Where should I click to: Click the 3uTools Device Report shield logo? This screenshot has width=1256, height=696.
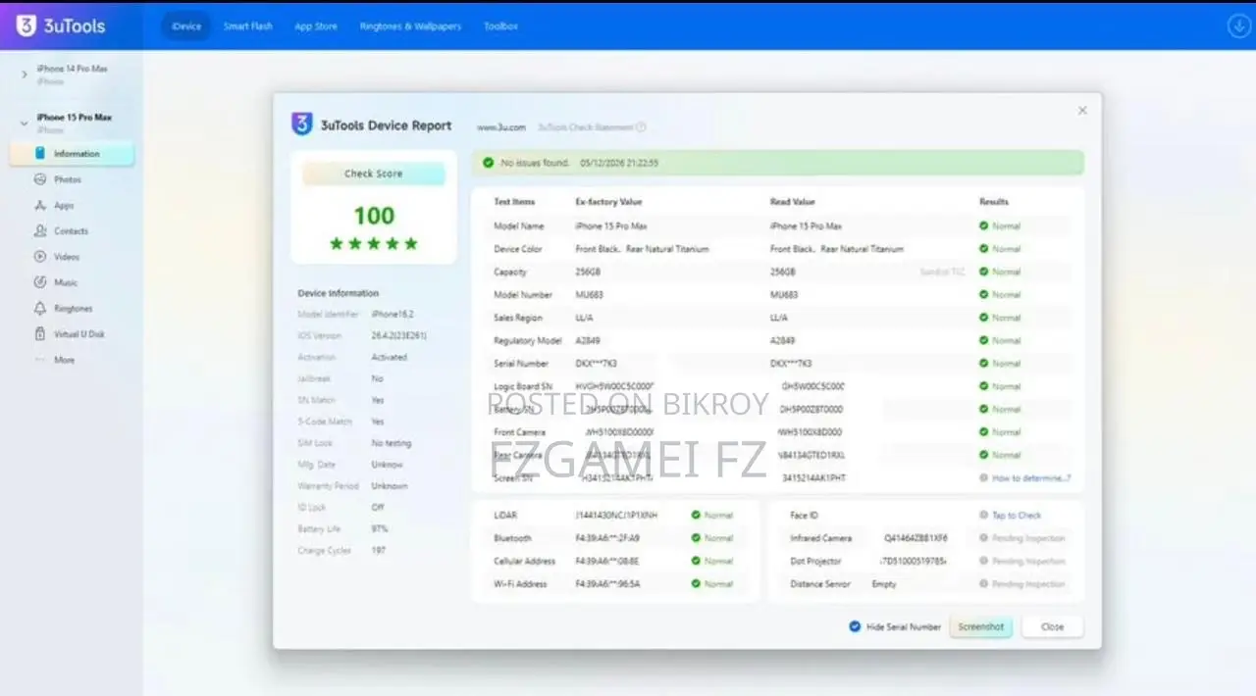(x=301, y=124)
